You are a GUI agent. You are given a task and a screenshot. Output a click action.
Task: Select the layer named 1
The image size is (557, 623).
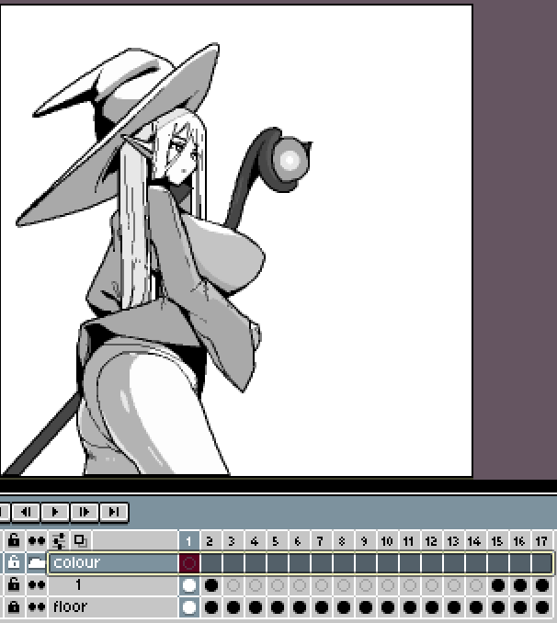[x=113, y=584]
